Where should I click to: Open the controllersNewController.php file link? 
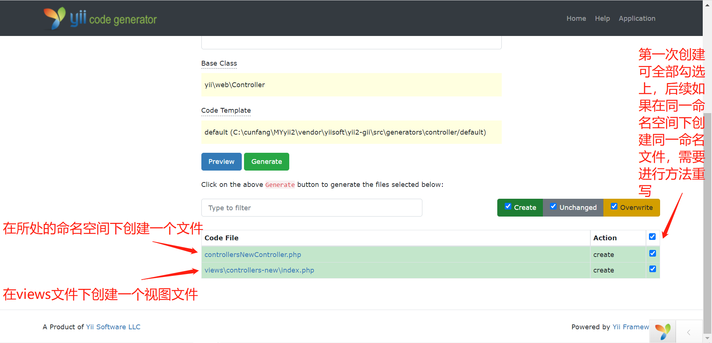[x=253, y=255]
